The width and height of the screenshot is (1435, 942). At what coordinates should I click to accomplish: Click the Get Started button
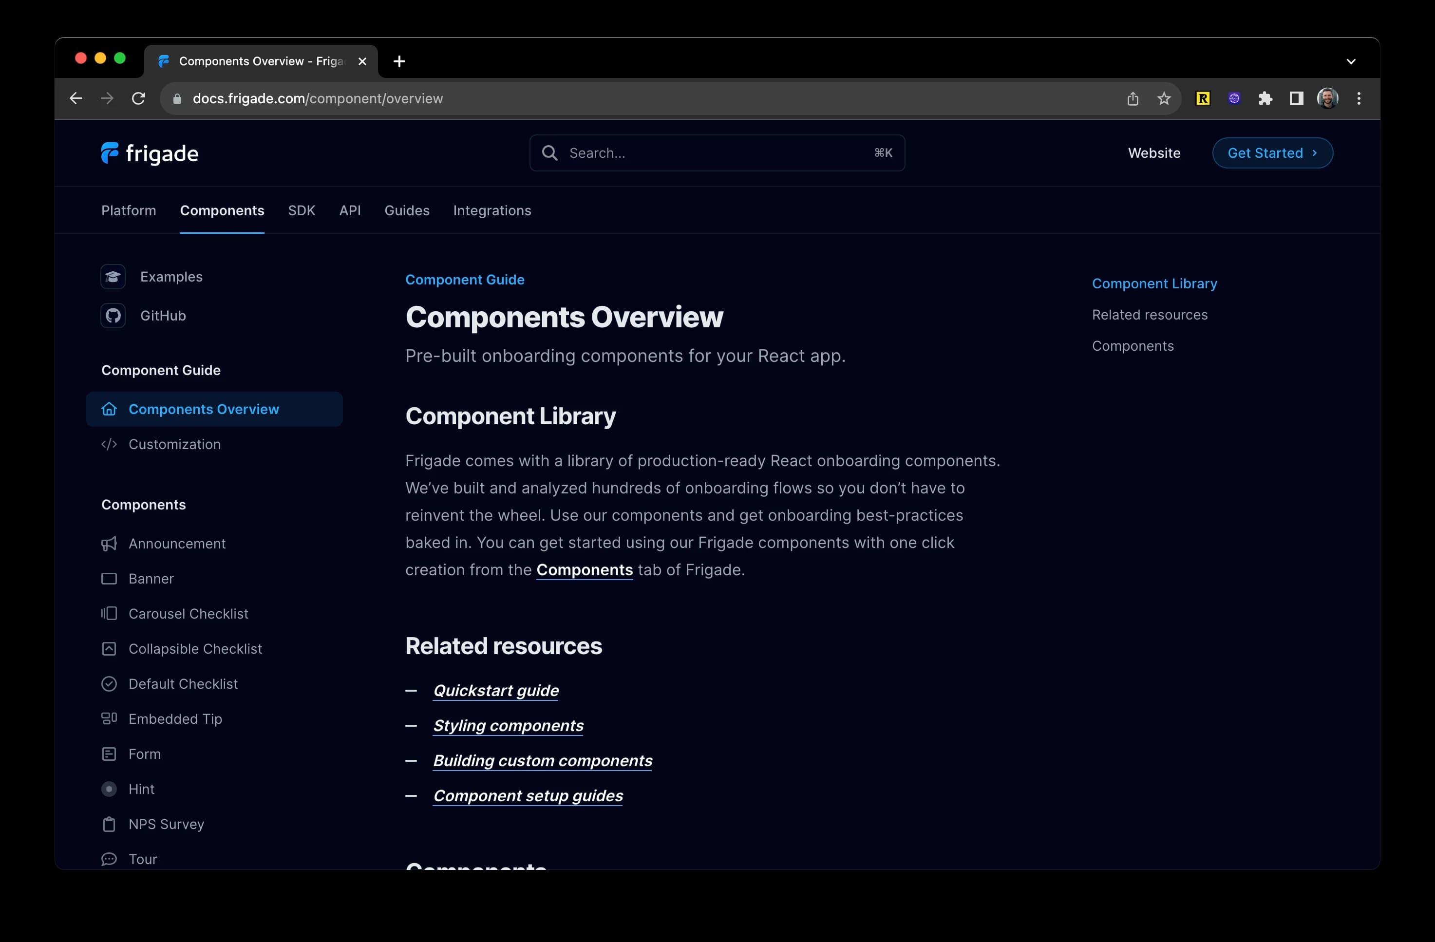[x=1272, y=152]
